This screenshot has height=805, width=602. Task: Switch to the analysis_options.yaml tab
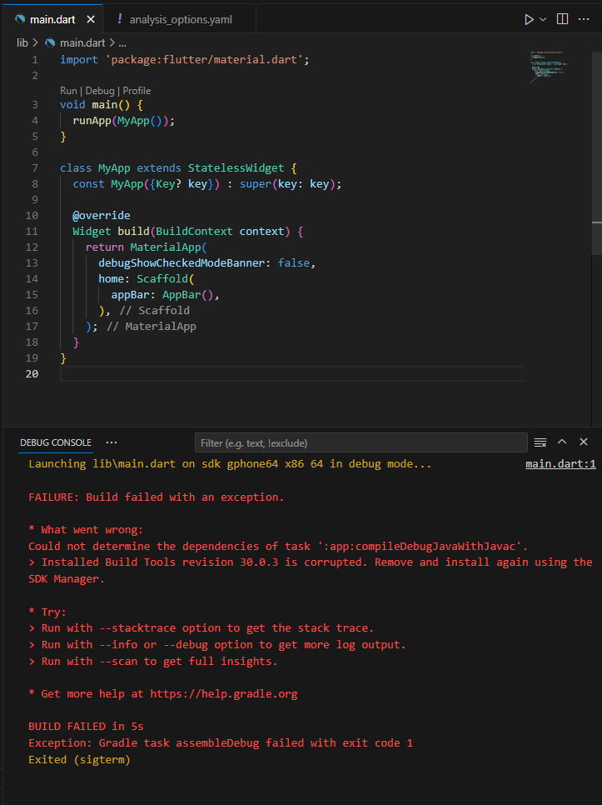click(x=180, y=19)
